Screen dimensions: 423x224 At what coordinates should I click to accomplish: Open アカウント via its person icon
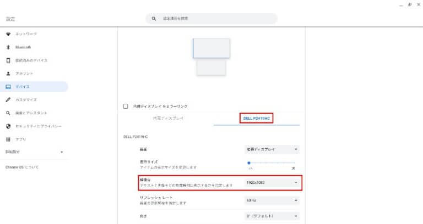tap(8, 74)
